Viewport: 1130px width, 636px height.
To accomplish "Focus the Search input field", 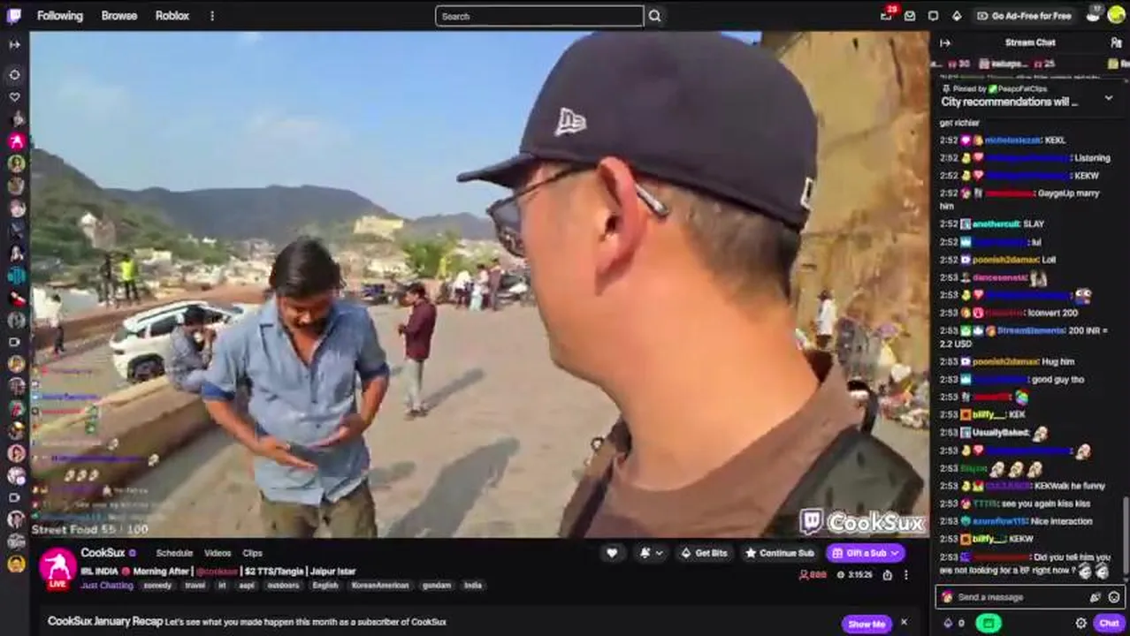I will coord(539,16).
